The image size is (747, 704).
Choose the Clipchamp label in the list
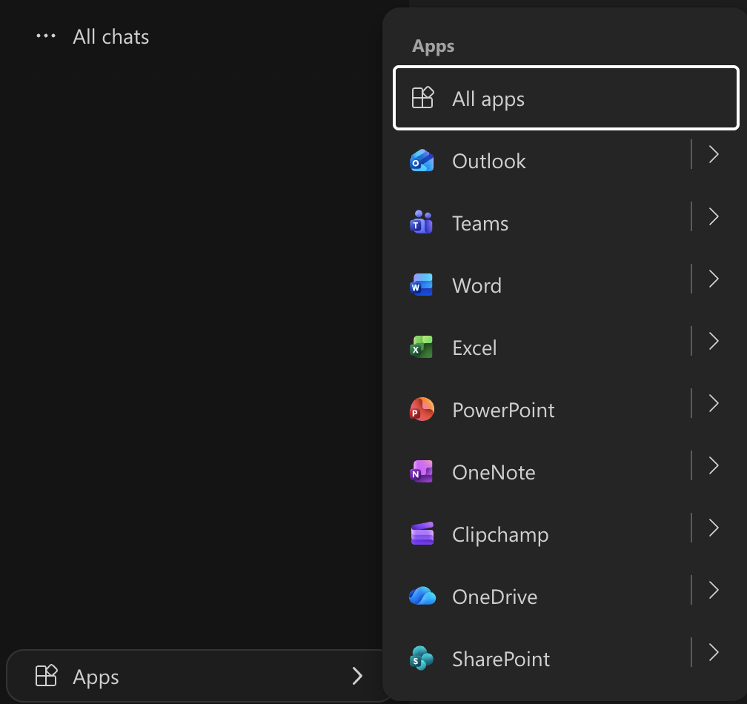coord(500,534)
